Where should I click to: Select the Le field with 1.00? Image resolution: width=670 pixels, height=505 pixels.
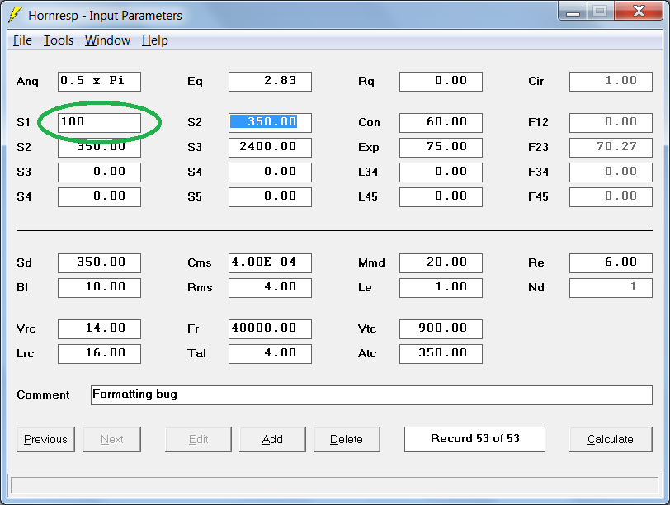pos(441,287)
